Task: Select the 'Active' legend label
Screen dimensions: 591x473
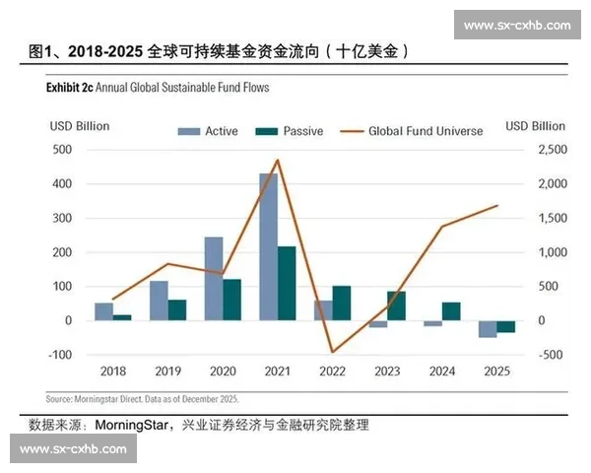Action: tap(222, 131)
